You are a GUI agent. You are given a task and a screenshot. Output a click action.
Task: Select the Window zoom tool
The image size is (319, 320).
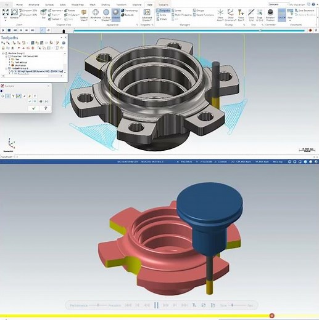14,14
